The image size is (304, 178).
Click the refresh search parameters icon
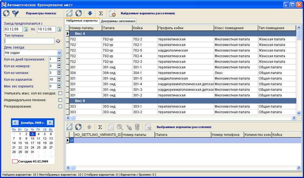pos(6,13)
